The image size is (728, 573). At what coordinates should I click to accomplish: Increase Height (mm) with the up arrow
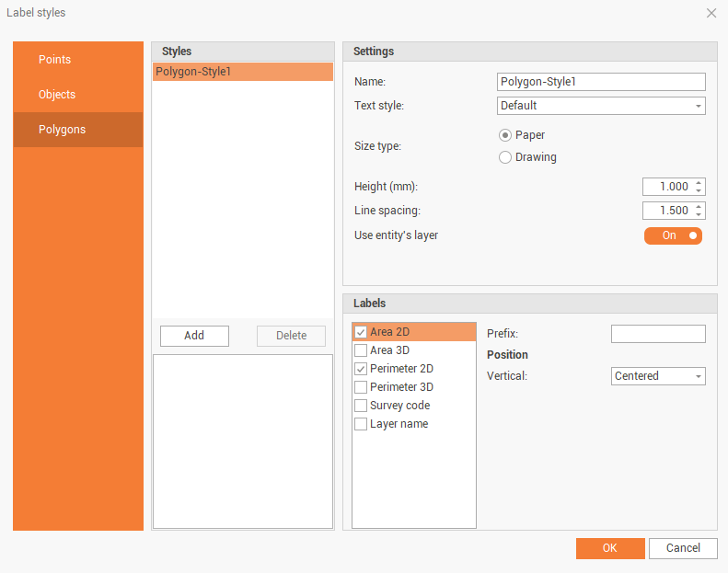[x=699, y=182]
